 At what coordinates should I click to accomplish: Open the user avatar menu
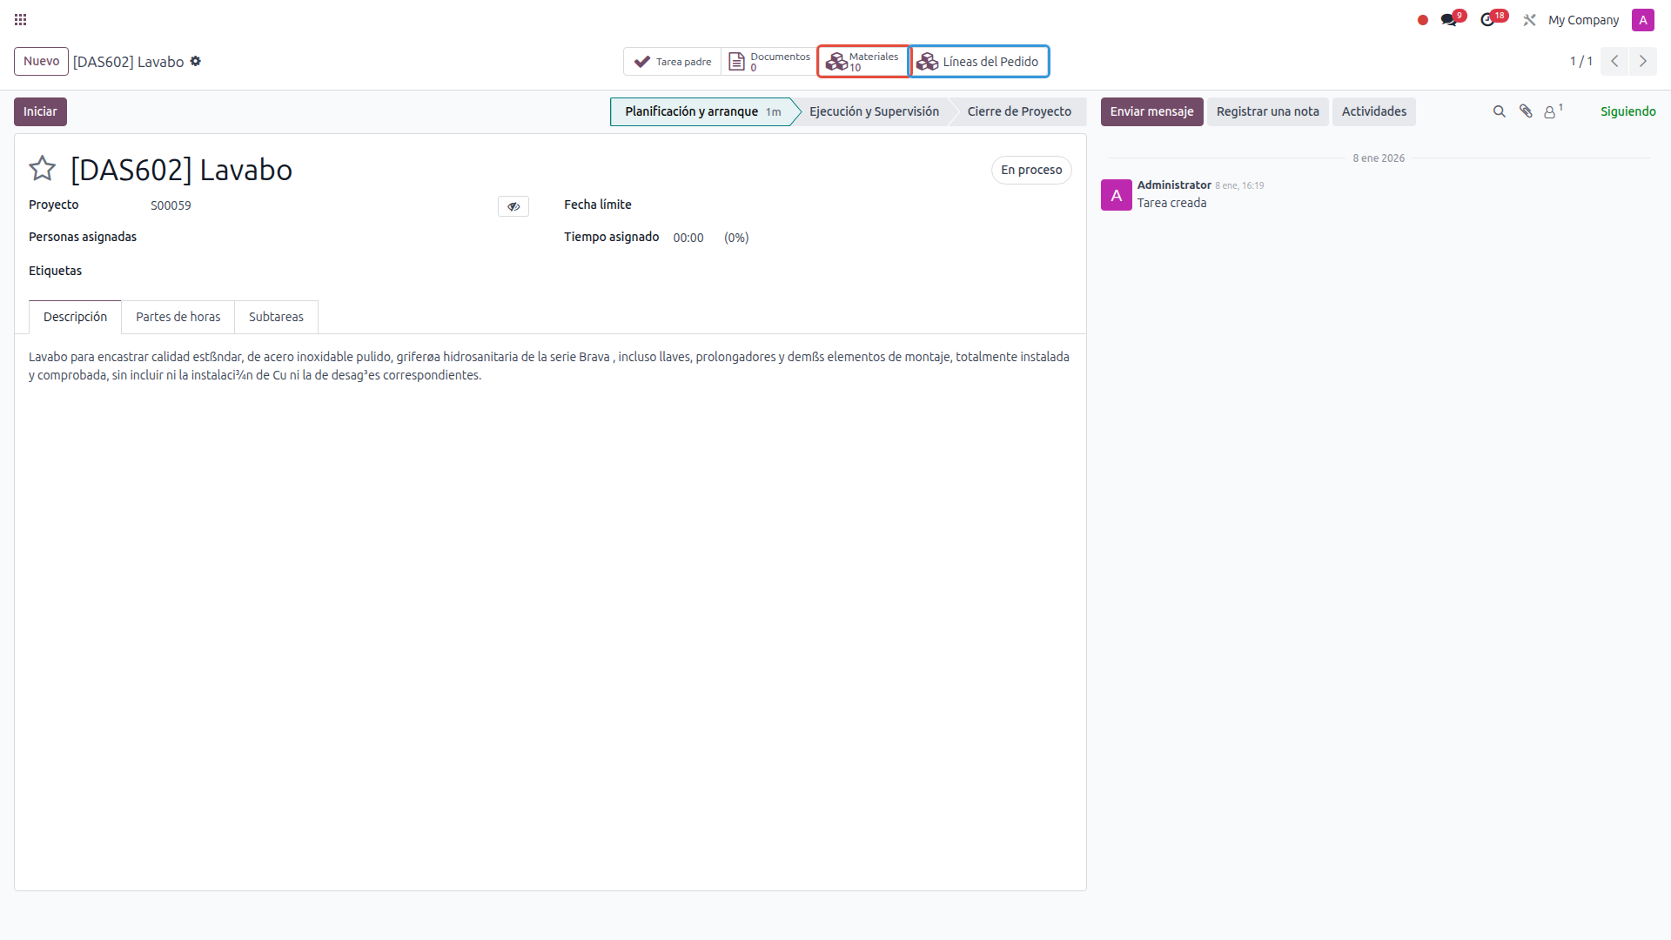tap(1643, 20)
